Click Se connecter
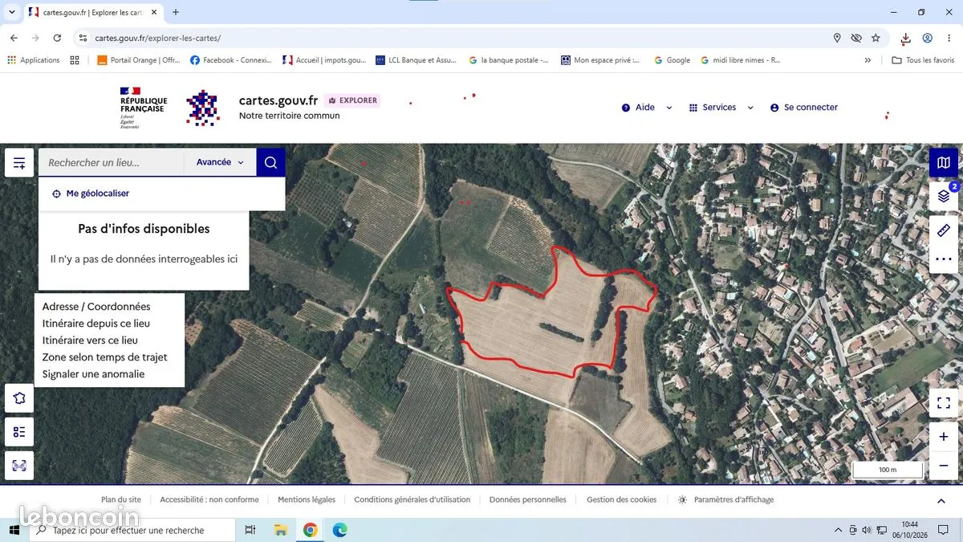 804,108
